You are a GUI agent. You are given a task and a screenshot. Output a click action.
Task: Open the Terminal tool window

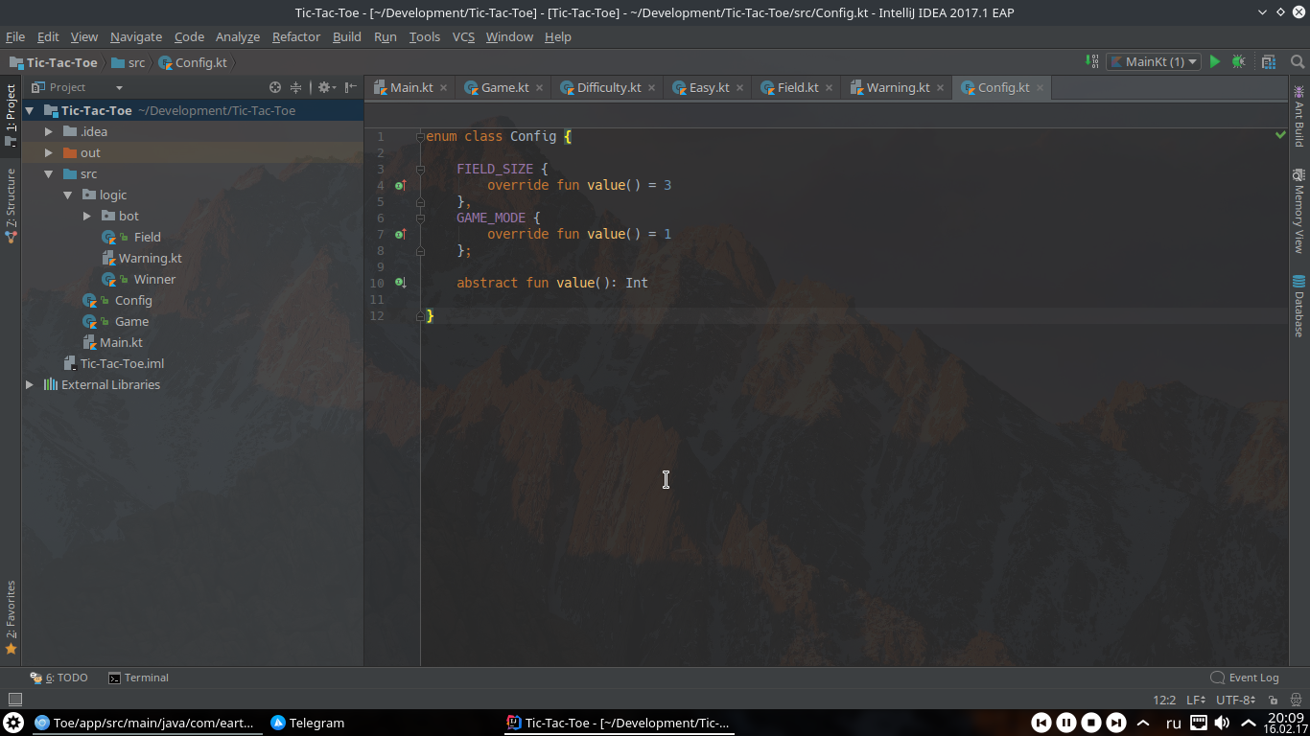tap(138, 678)
